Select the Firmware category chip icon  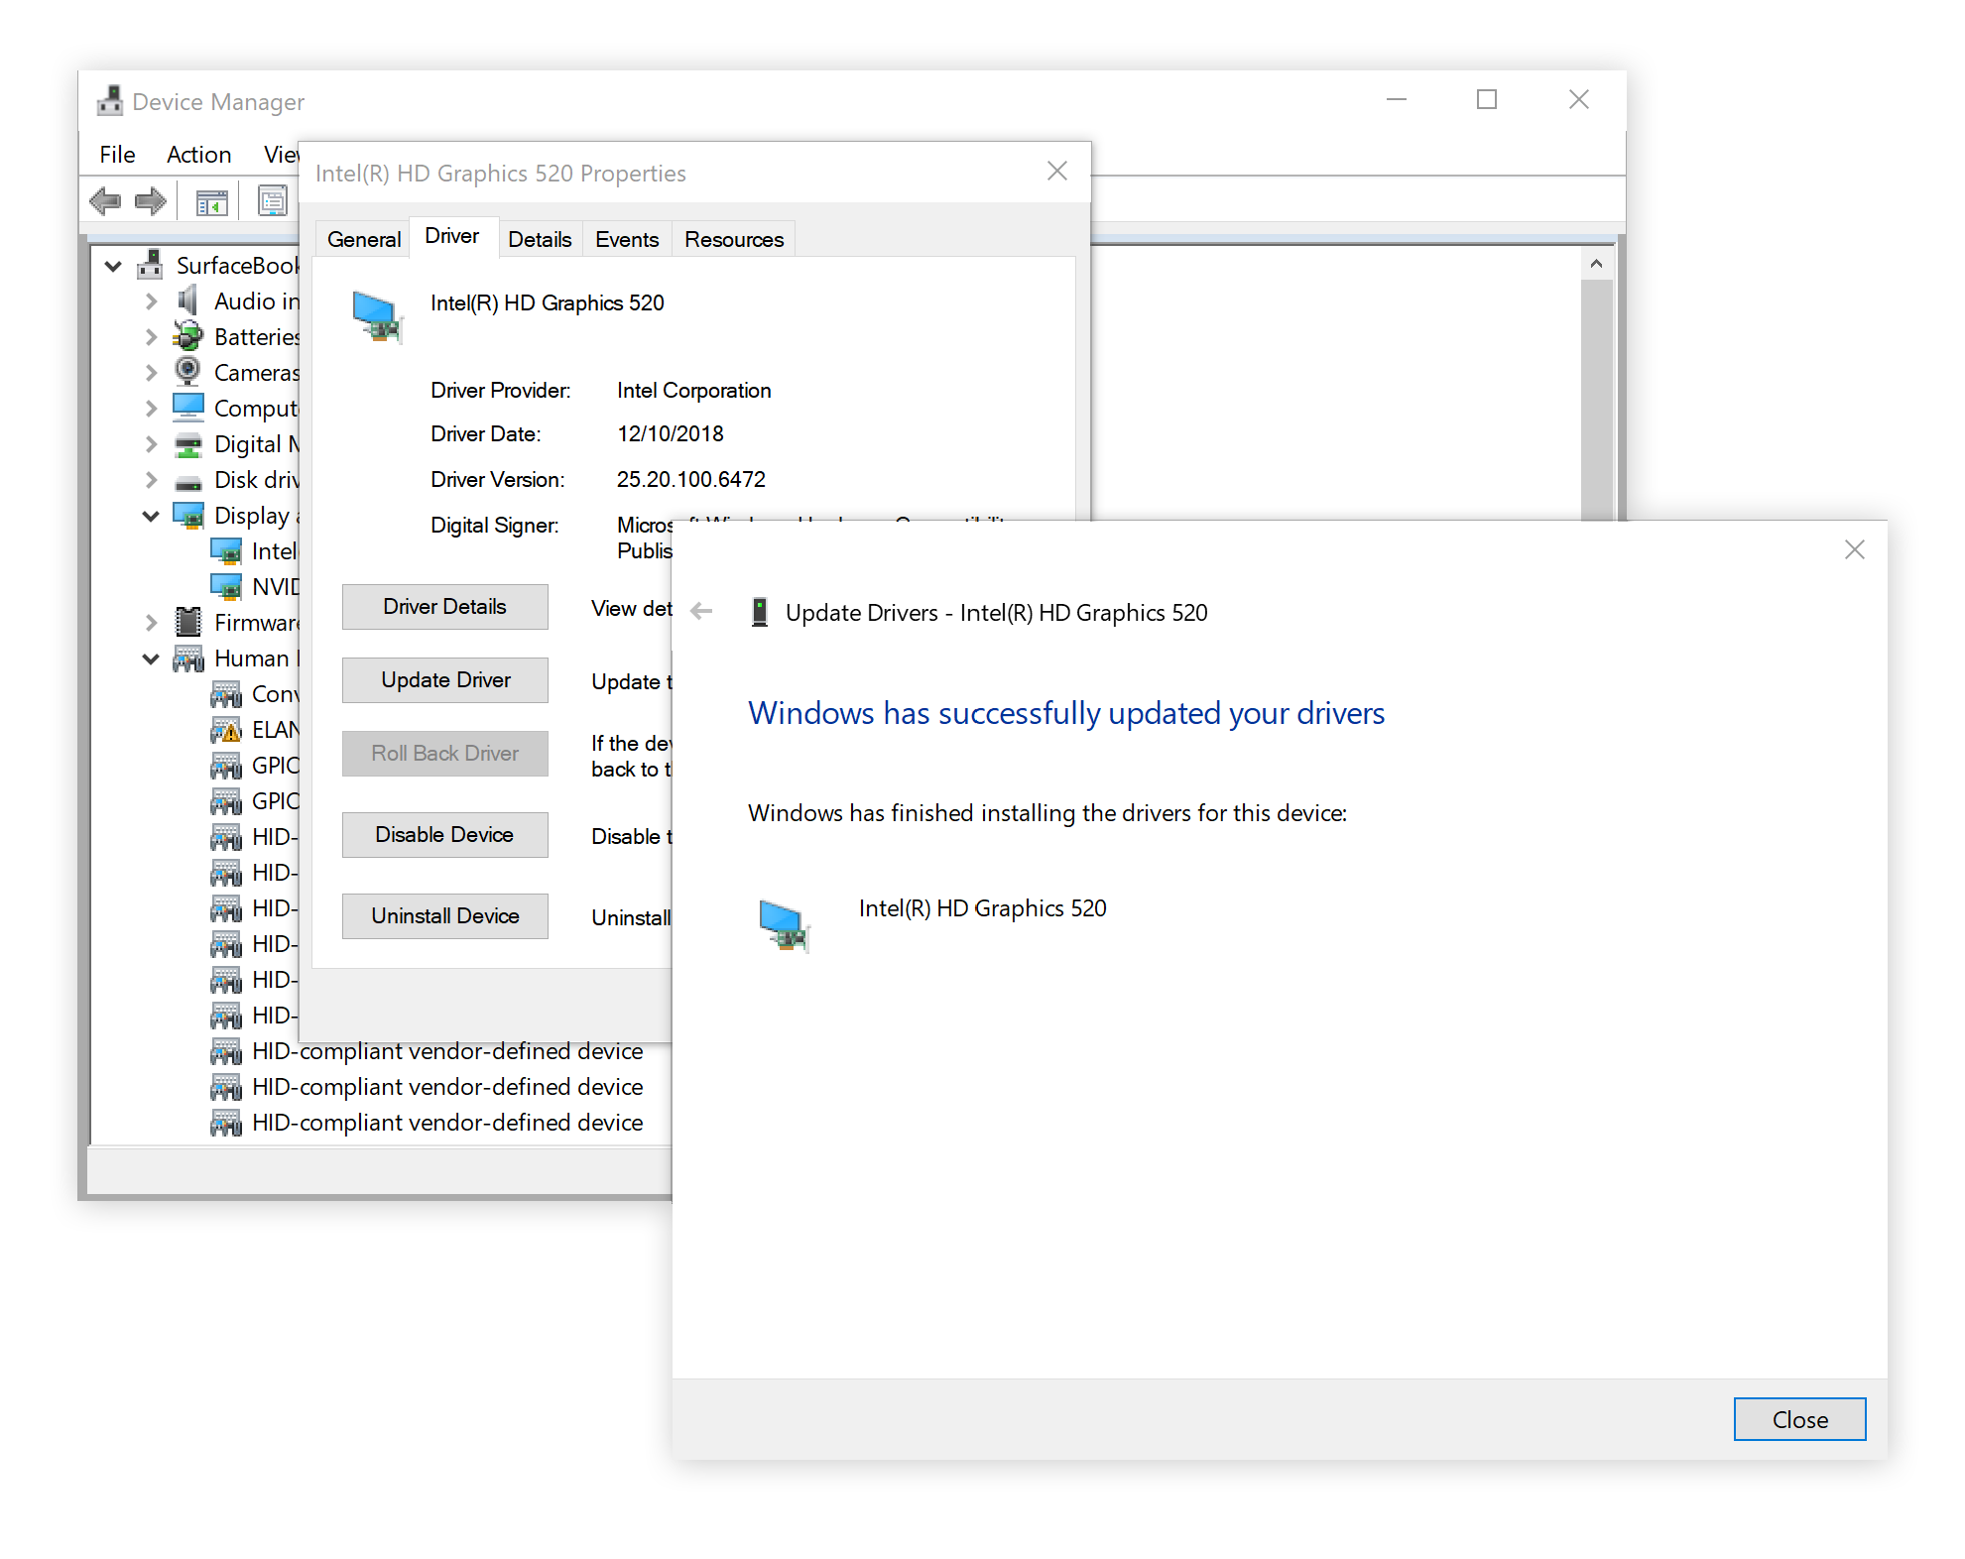click(187, 622)
